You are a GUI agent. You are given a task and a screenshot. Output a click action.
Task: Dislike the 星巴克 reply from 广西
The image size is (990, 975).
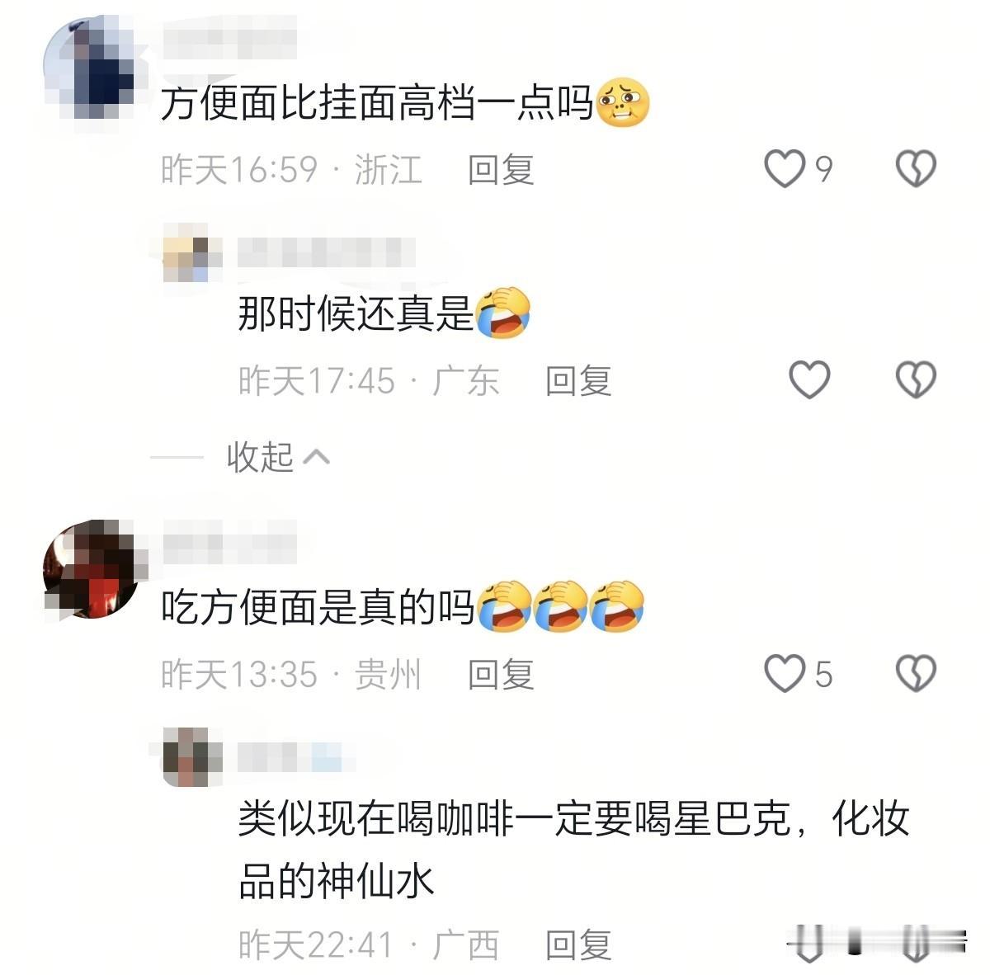click(x=916, y=944)
